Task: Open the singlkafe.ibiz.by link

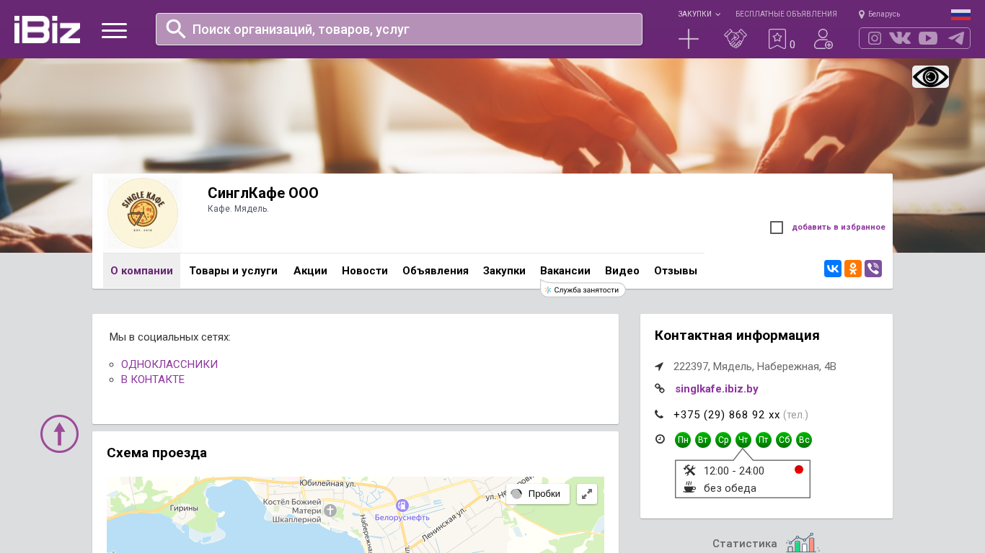Action: [716, 389]
